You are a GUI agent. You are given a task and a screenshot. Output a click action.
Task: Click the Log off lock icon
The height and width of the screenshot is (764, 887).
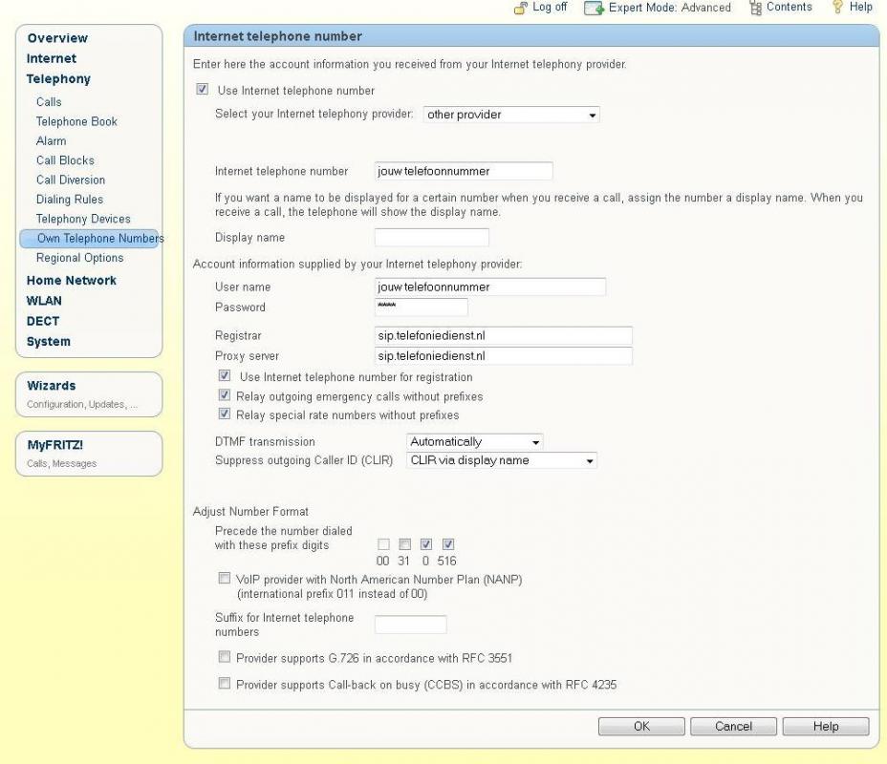tap(520, 8)
